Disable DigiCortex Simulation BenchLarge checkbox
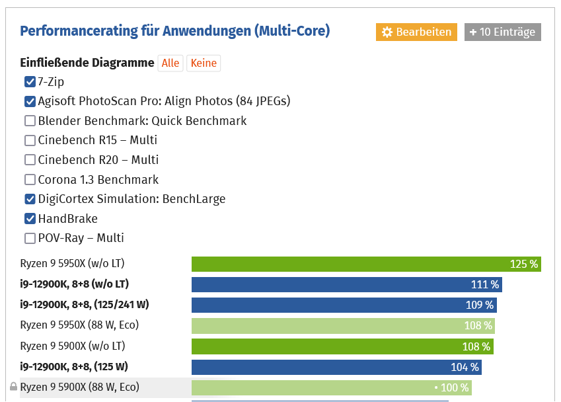Screen dimensions: 561x402 pos(30,199)
